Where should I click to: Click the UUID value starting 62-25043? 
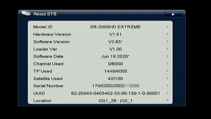point(115,93)
